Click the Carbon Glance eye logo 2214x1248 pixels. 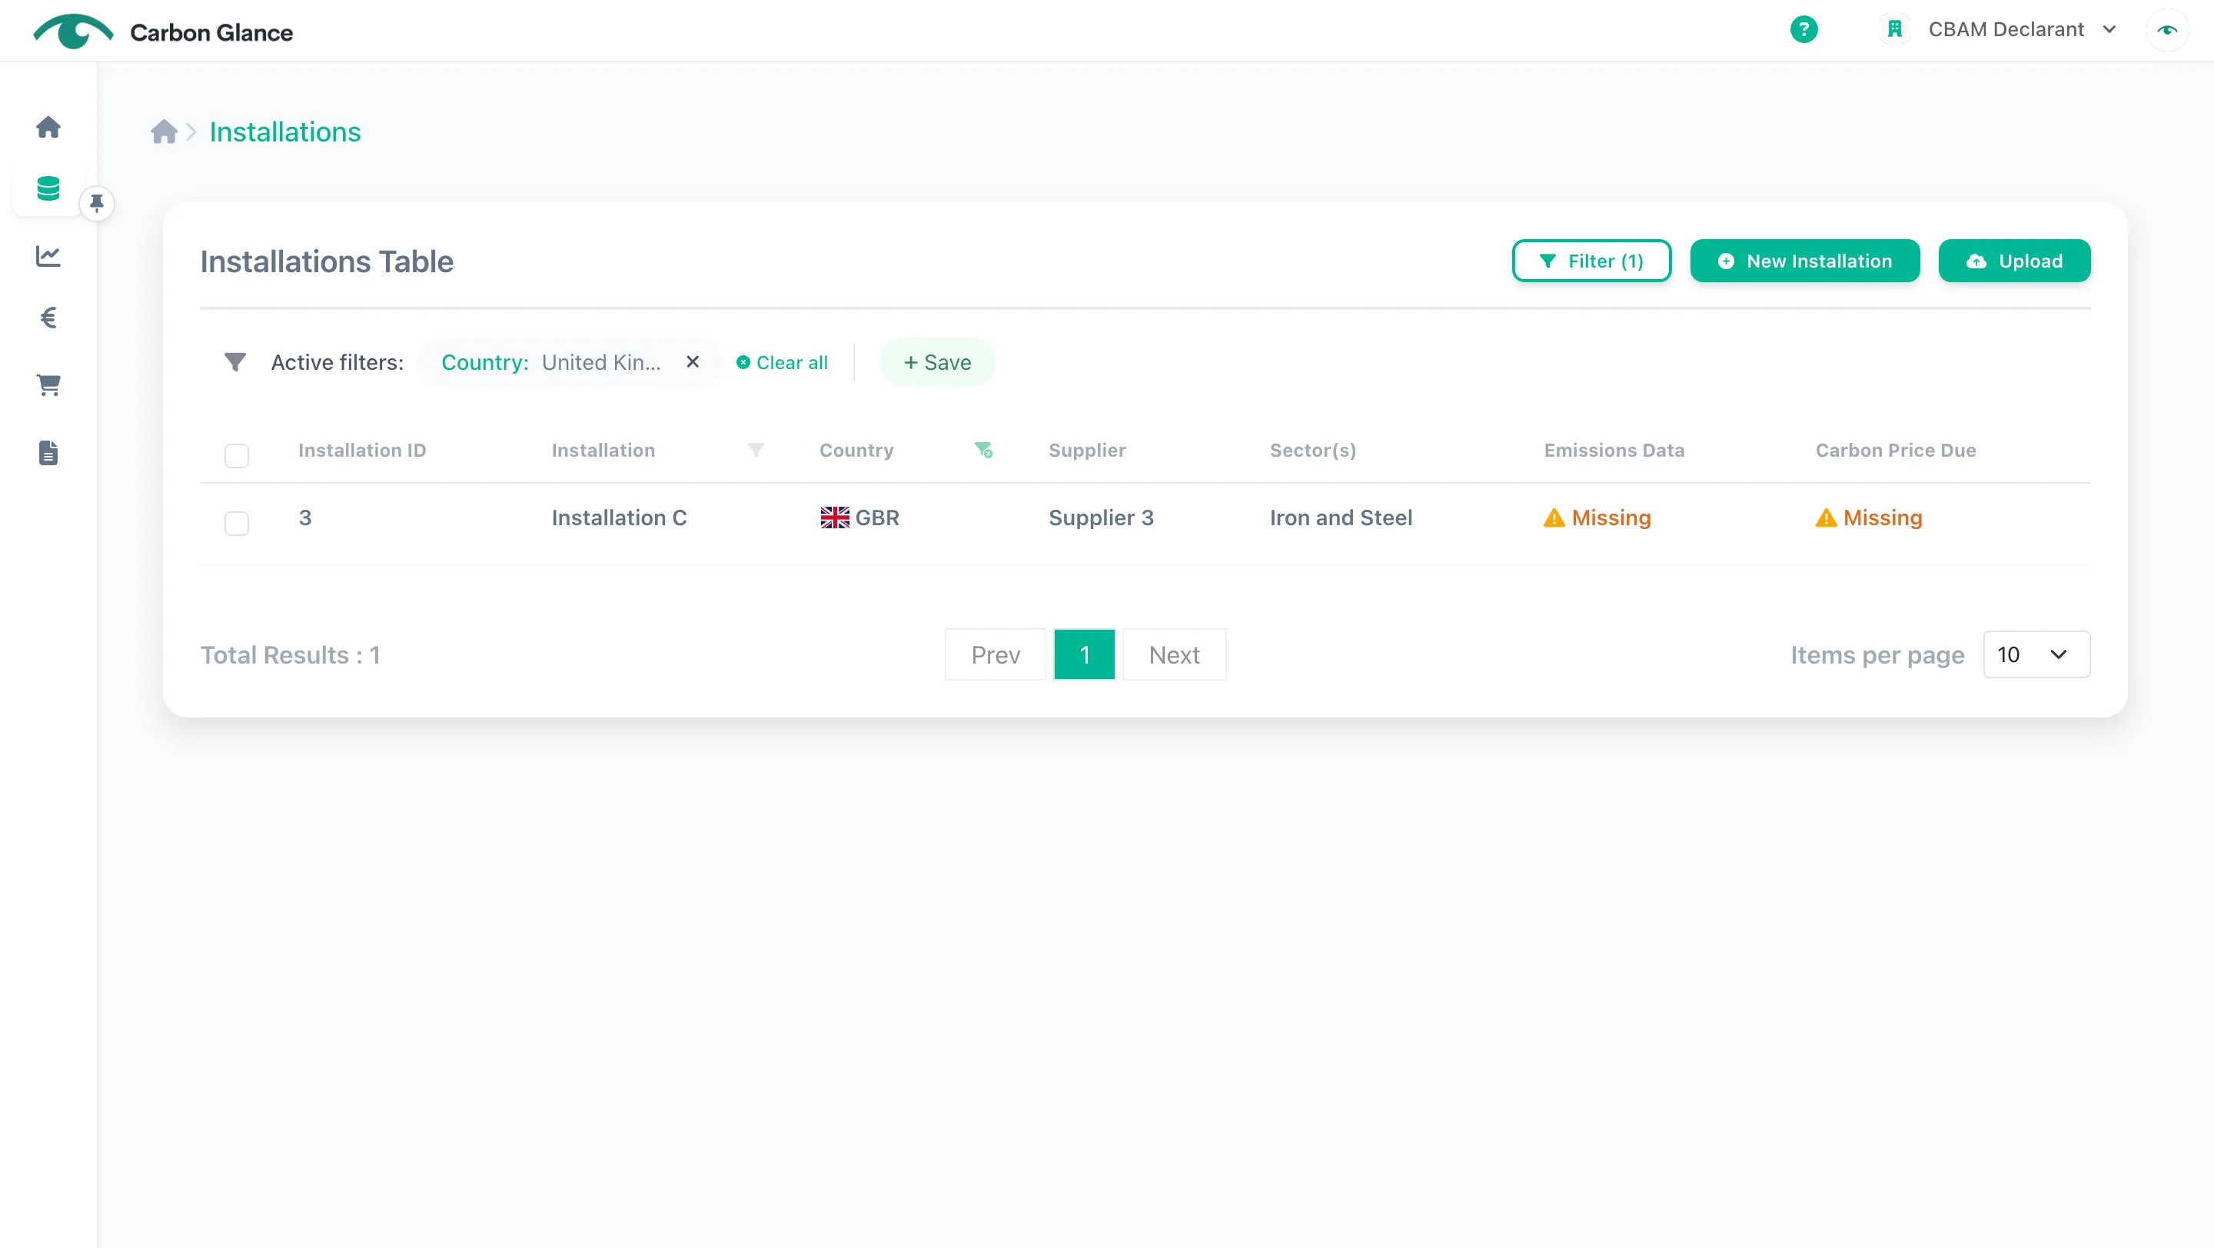tap(73, 32)
